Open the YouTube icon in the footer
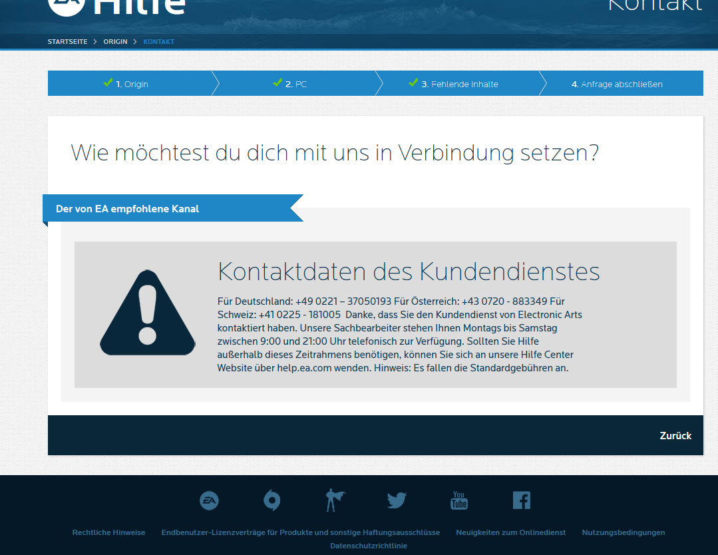 pyautogui.click(x=459, y=500)
